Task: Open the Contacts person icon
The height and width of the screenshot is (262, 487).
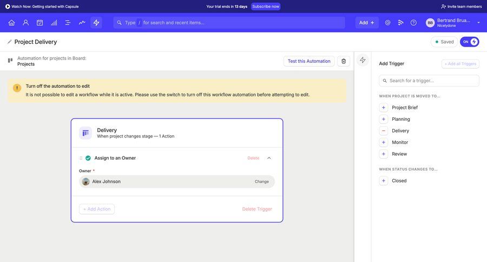Action: (x=25, y=23)
